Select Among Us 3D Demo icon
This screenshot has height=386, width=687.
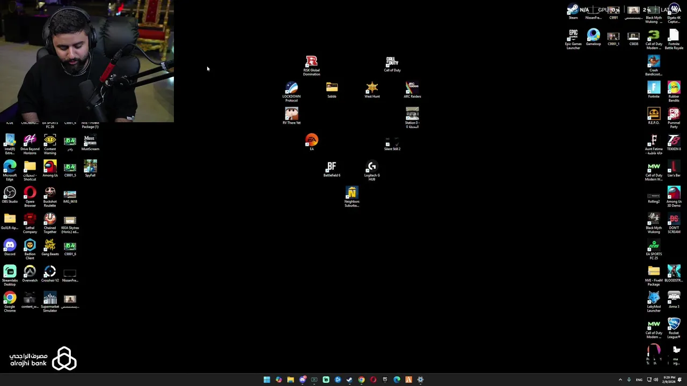coord(674,197)
